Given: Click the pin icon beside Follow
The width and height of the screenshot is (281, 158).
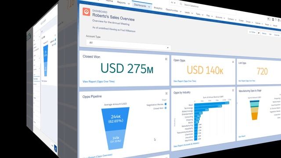Looking at the screenshot, I should tap(259, 33).
